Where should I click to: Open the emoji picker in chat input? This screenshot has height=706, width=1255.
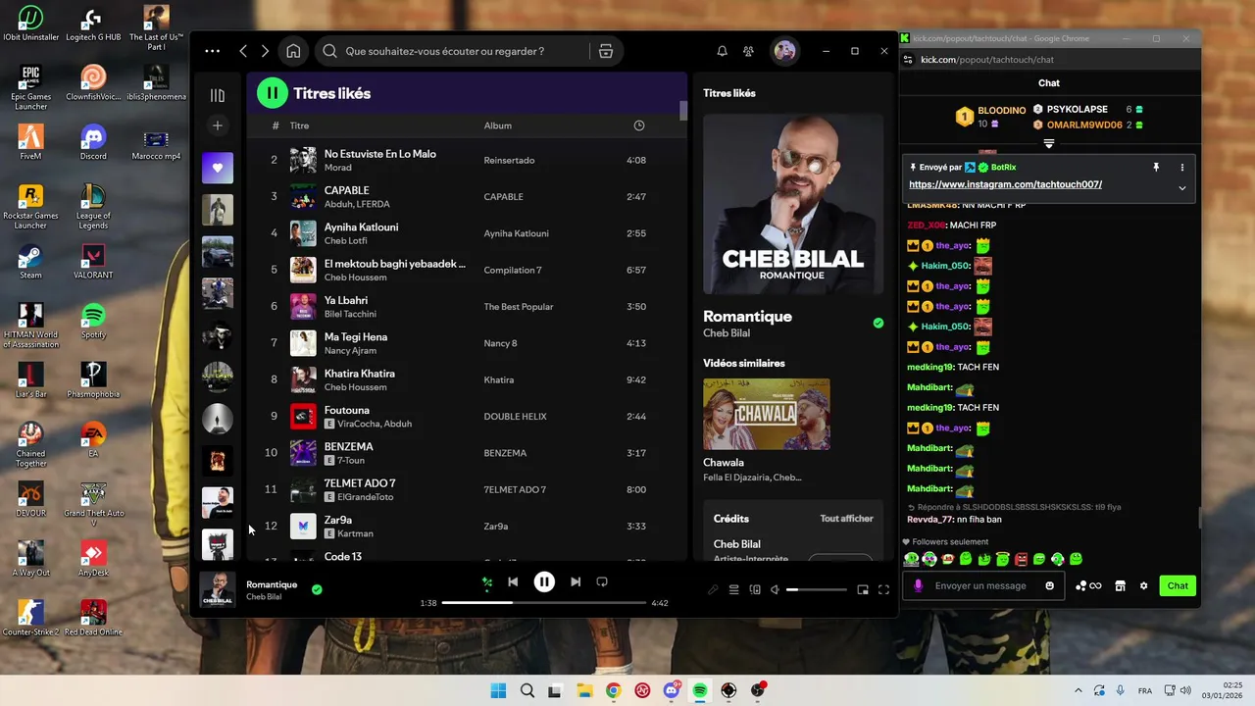click(x=1050, y=585)
